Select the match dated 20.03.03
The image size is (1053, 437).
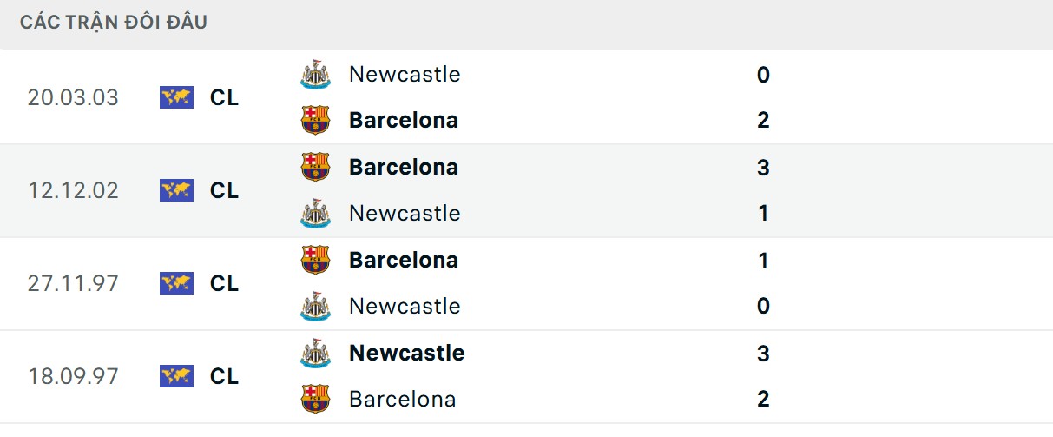coord(73,97)
